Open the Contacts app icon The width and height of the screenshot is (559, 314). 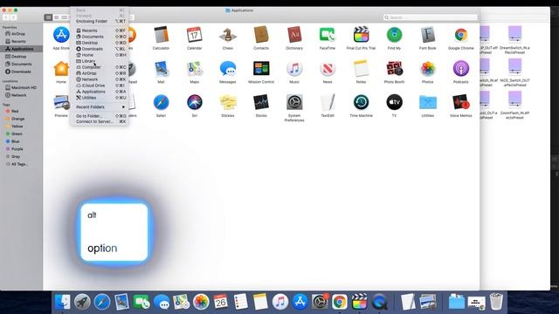pyautogui.click(x=261, y=35)
